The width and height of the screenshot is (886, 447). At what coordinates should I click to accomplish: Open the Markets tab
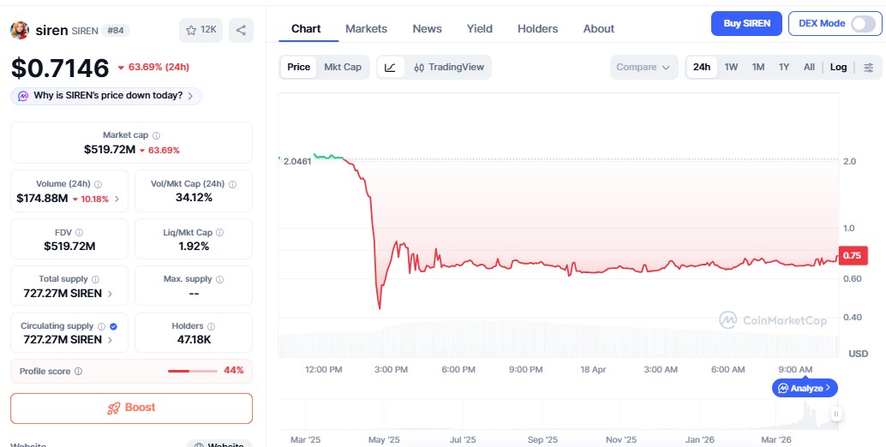coord(366,29)
